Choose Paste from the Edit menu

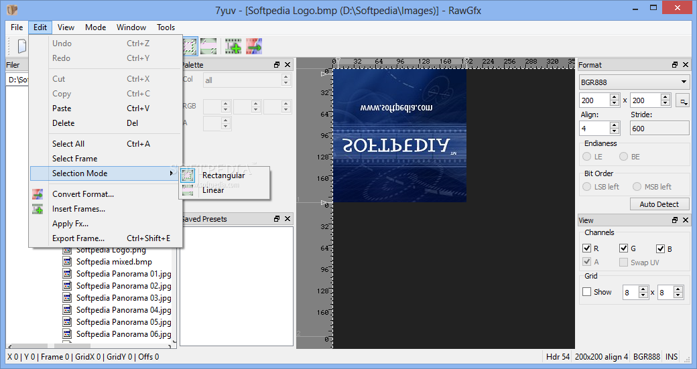[106, 108]
